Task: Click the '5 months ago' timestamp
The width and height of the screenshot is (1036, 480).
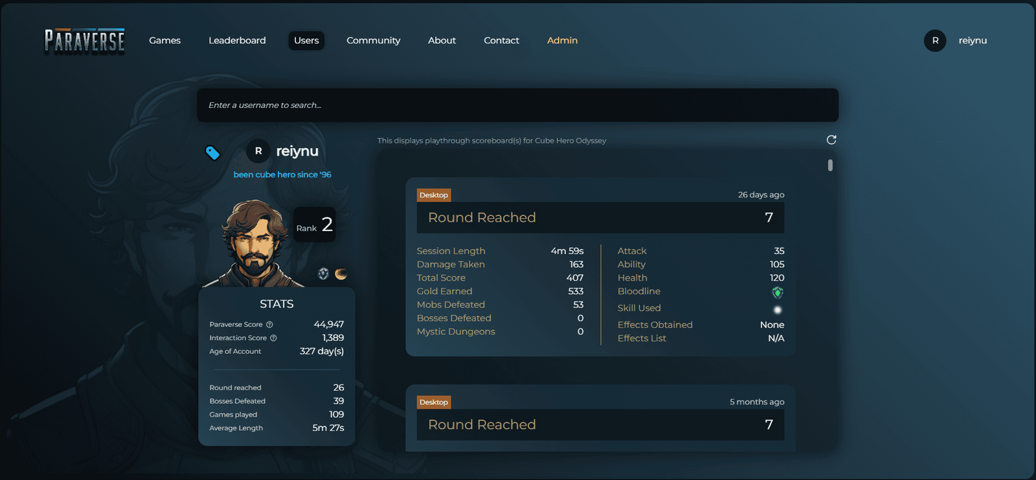Action: point(757,402)
